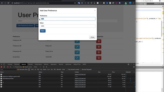Open network search with the magnifier icon

click(x=11, y=67)
